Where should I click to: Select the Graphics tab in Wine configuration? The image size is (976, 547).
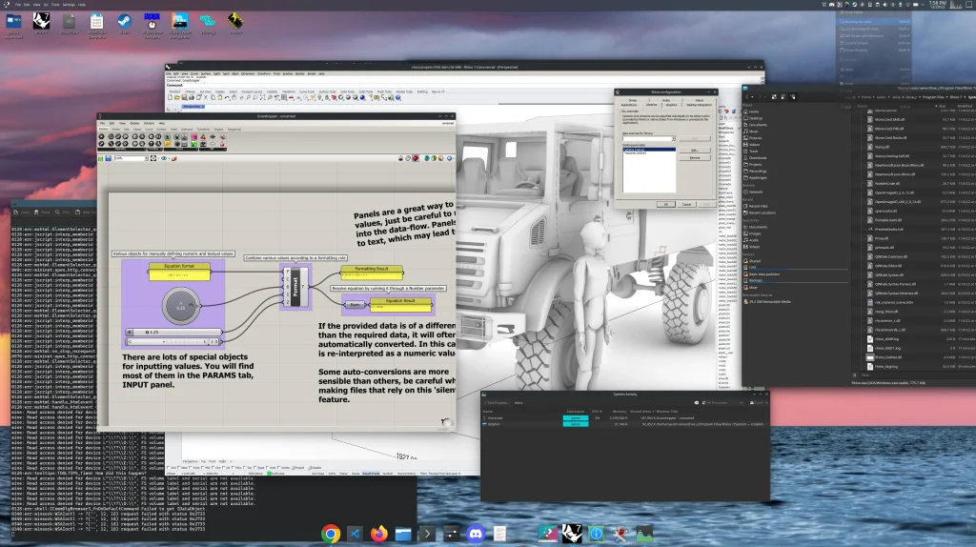(x=672, y=105)
